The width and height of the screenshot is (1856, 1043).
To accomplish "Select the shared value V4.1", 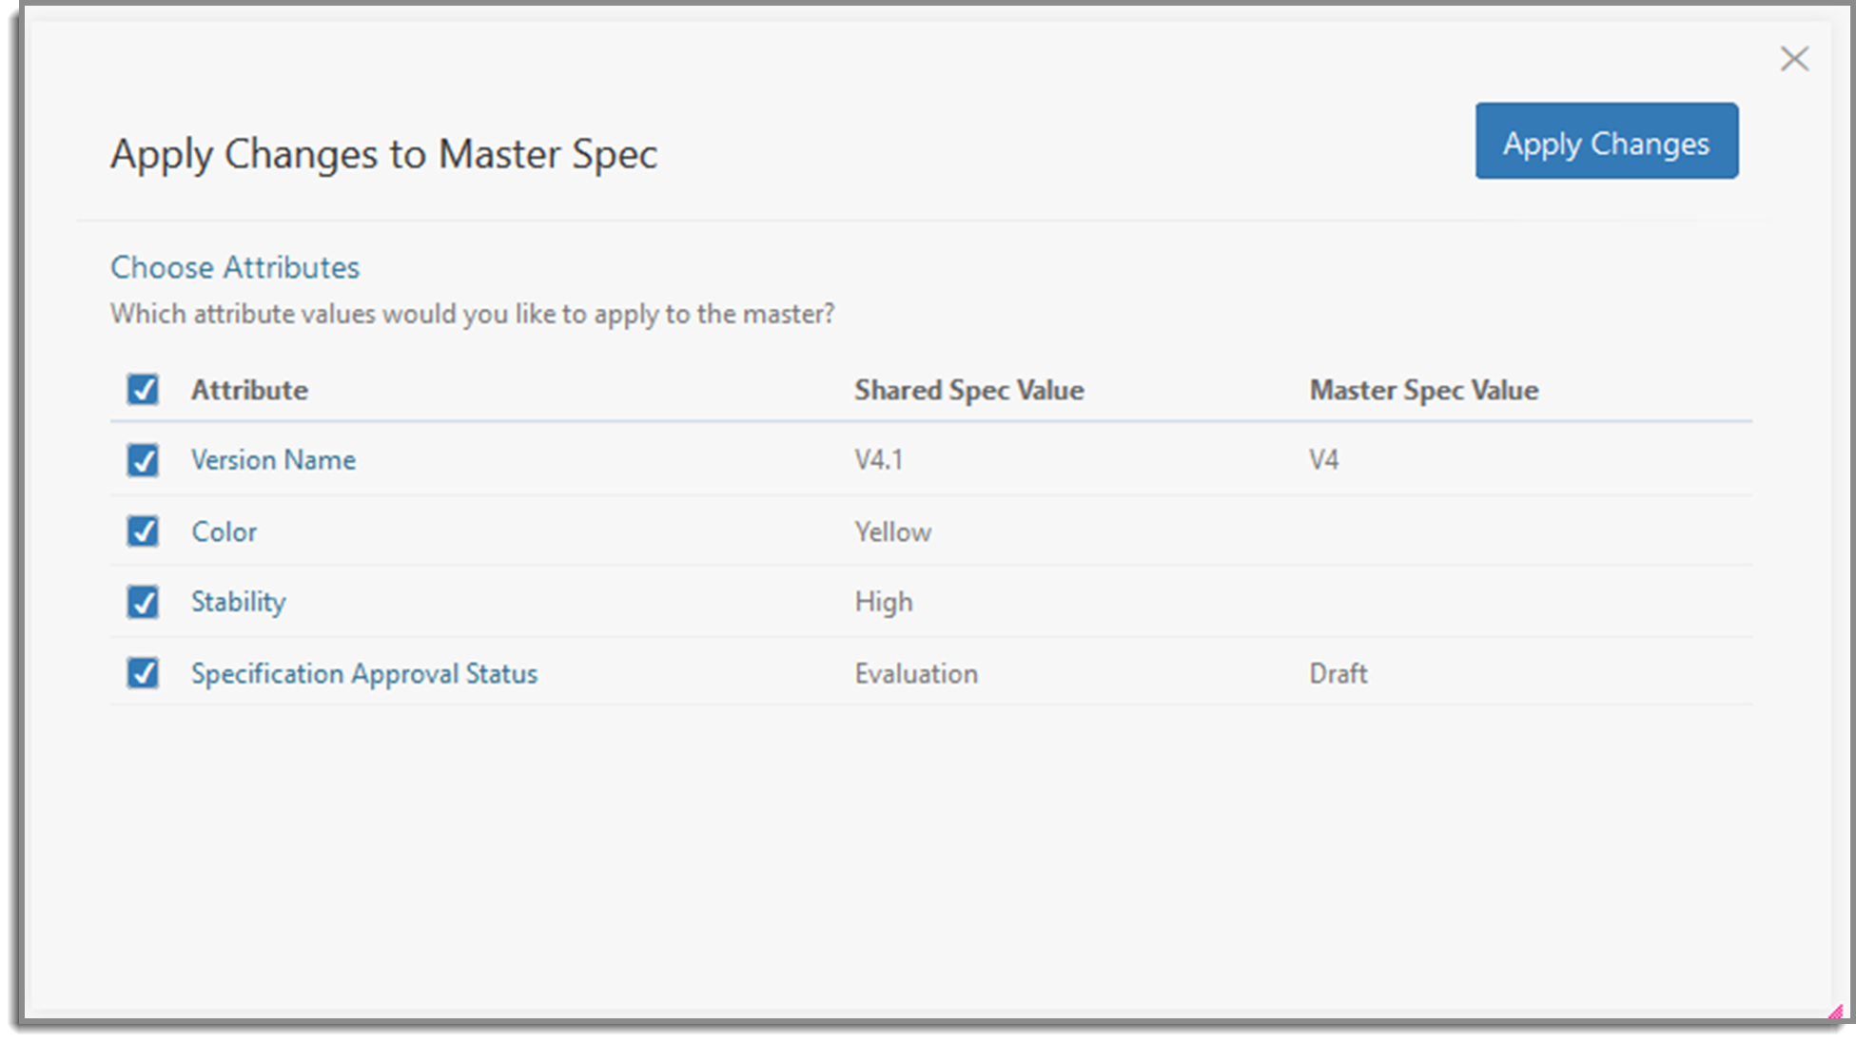I will point(878,460).
